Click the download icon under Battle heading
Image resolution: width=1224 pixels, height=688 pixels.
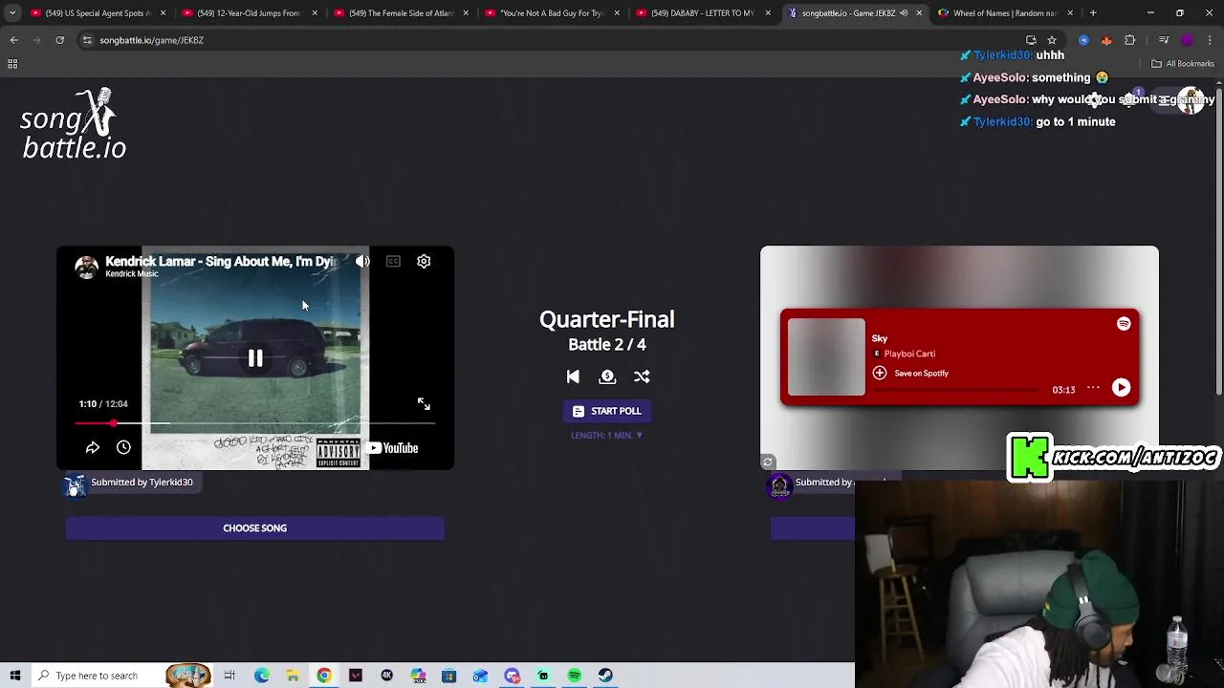pyautogui.click(x=607, y=376)
